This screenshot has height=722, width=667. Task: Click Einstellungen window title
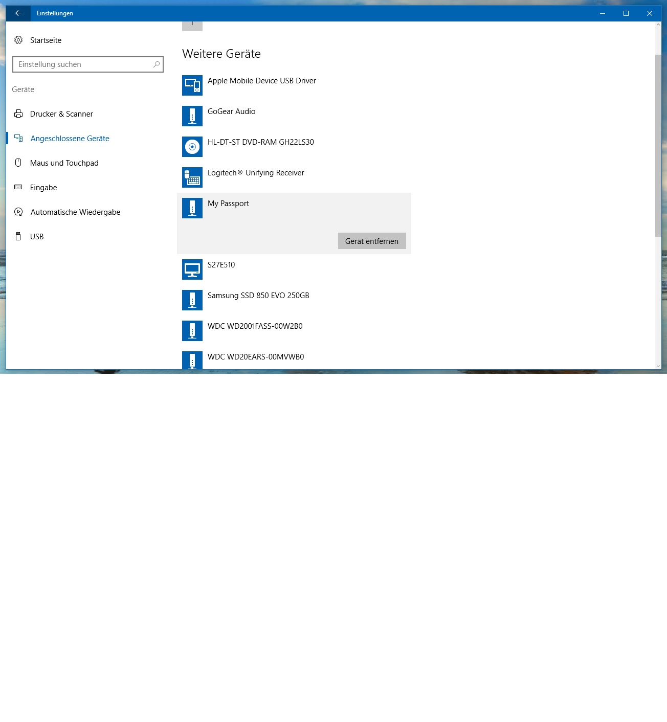pyautogui.click(x=55, y=13)
